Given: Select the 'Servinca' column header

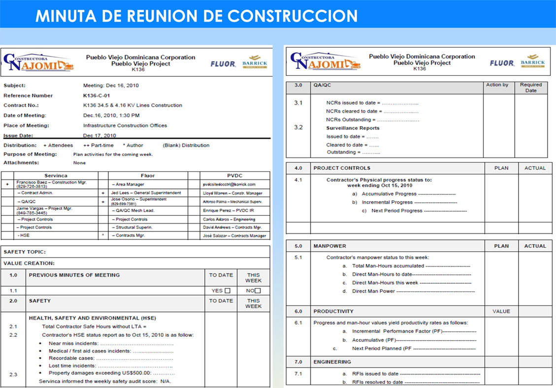Looking at the screenshot, I should coord(56,176).
